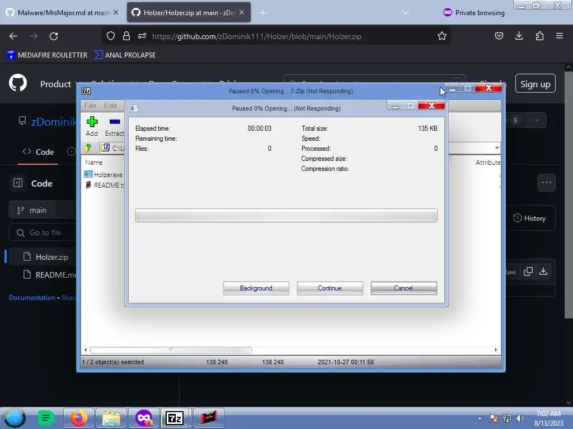Screen dimensions: 573x429
Task: Click the scroll right arrow in 7-Zip
Action: [x=496, y=350]
